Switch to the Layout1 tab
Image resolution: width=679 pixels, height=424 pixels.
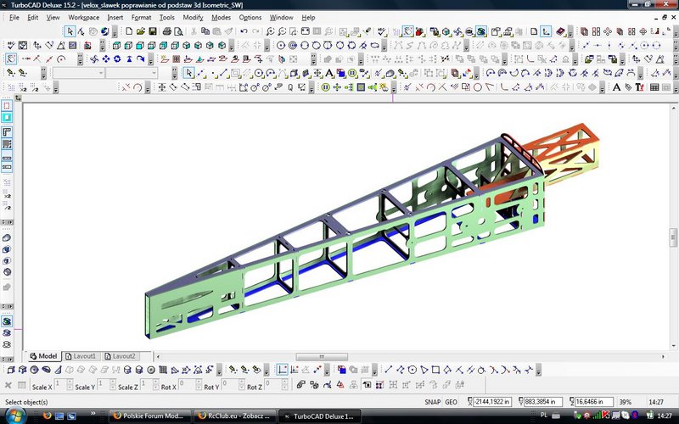[81, 356]
